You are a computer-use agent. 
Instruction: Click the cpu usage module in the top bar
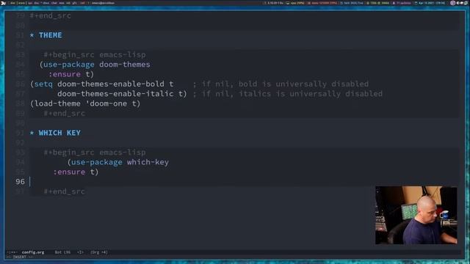[x=295, y=3]
